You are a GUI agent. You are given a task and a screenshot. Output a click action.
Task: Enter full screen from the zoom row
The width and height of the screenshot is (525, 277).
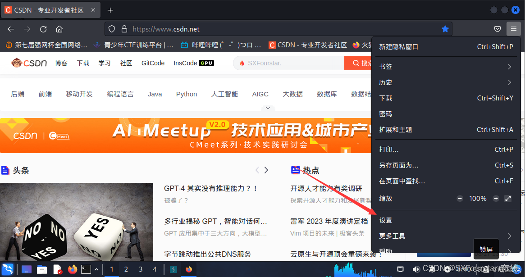coord(508,198)
